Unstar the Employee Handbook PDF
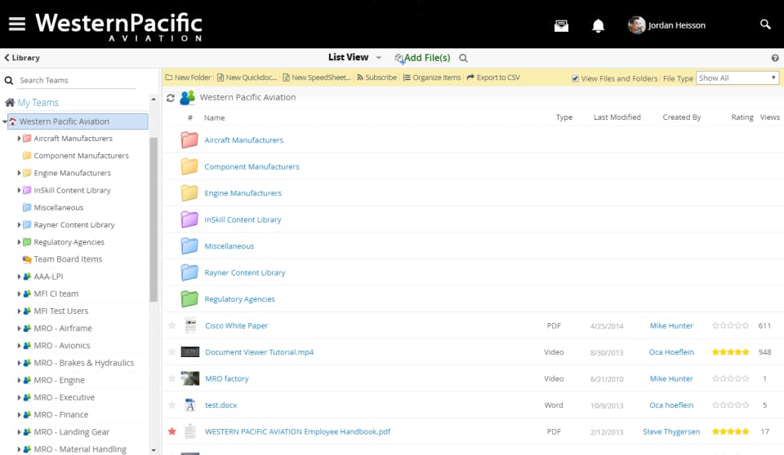Screen dimensions: 784x455 171,431
